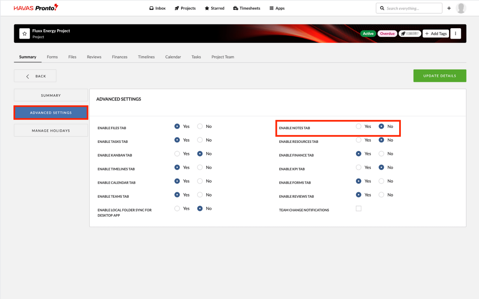Set Enable Files Tab to Yes
The width and height of the screenshot is (479, 299).
177,126
